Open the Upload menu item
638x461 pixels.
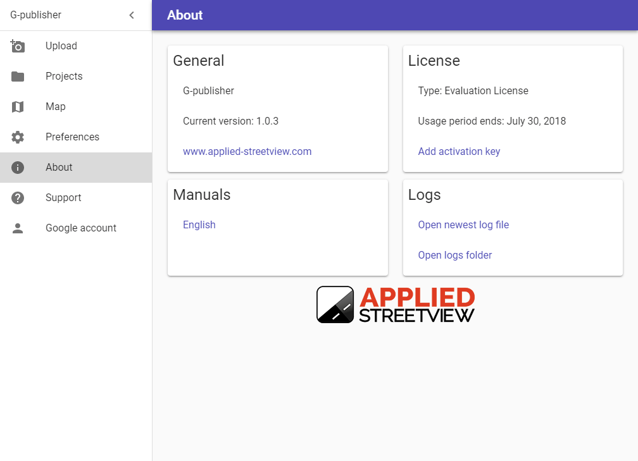coord(76,46)
